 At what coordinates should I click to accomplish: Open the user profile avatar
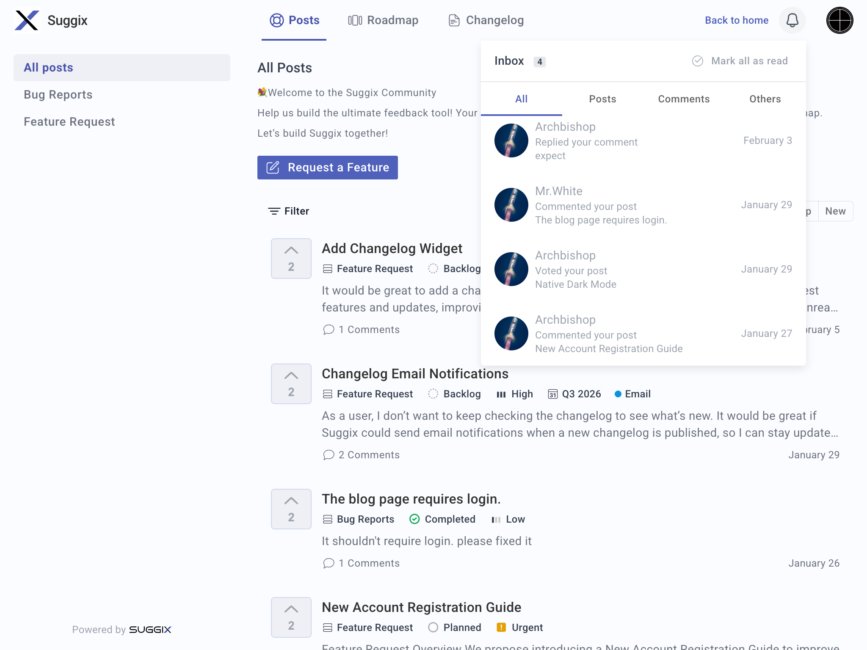(x=839, y=20)
